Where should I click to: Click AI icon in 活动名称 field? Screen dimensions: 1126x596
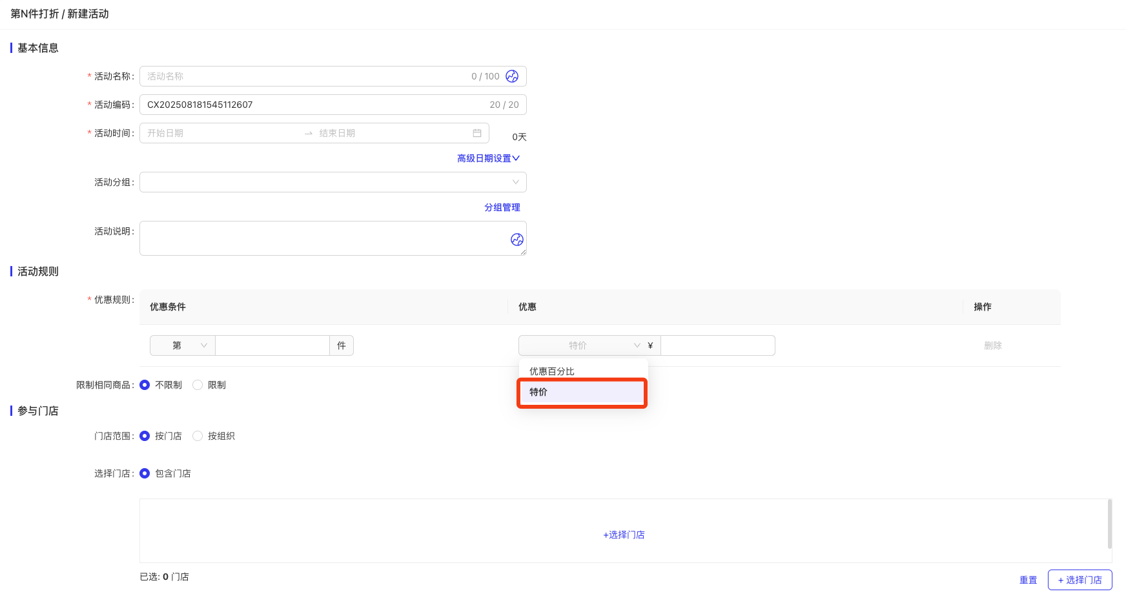coord(512,76)
